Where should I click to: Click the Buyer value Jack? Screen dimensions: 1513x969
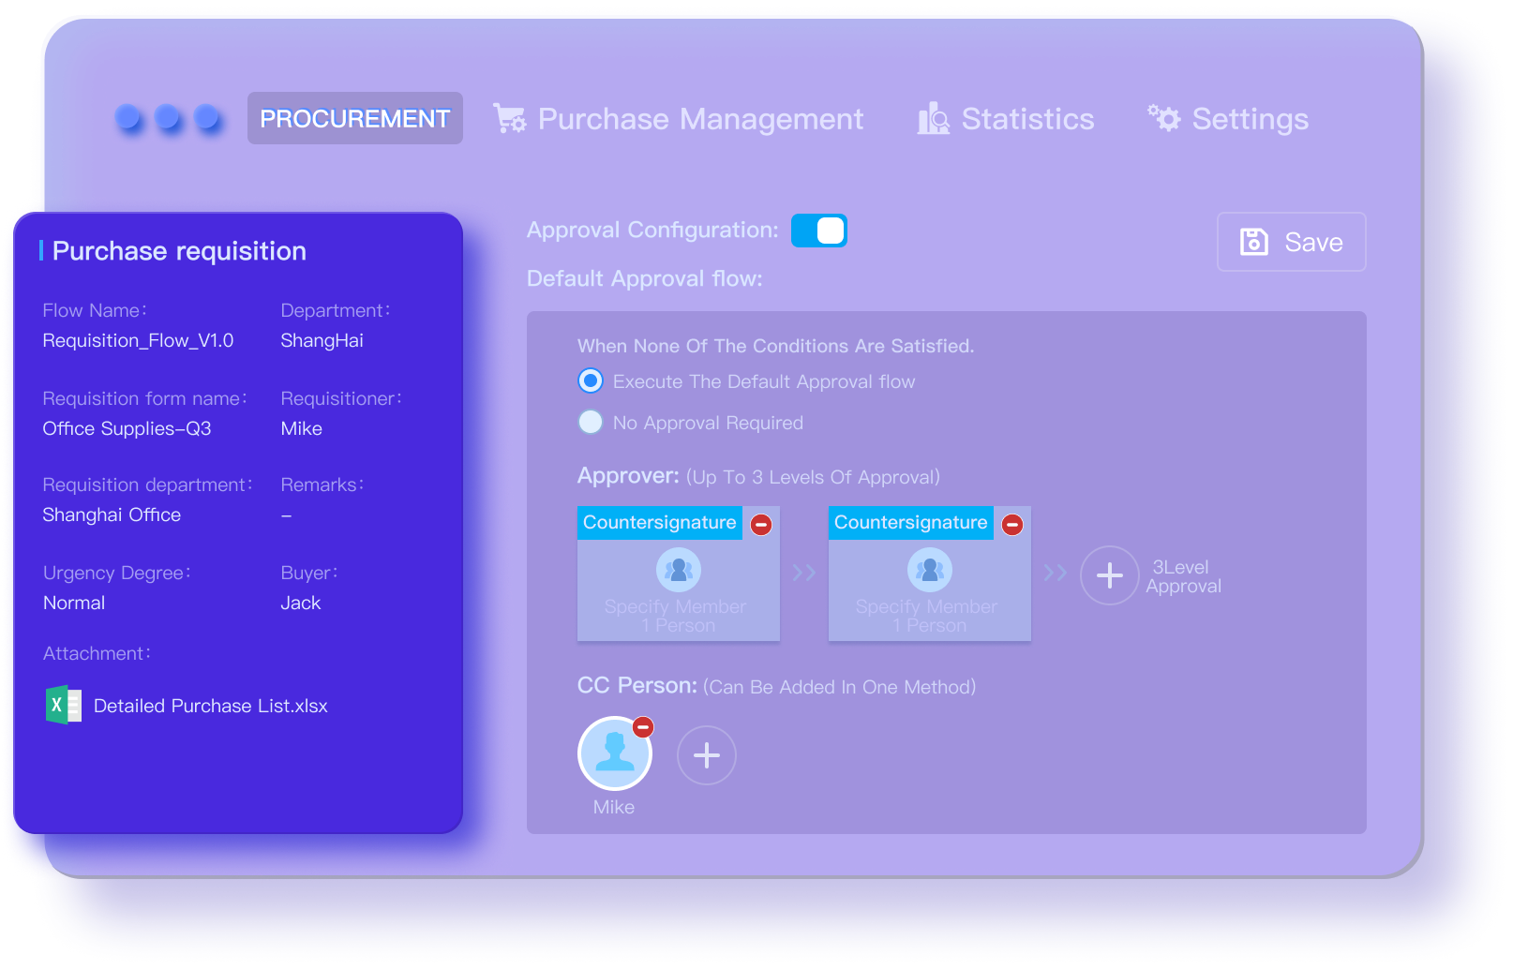pyautogui.click(x=300, y=603)
